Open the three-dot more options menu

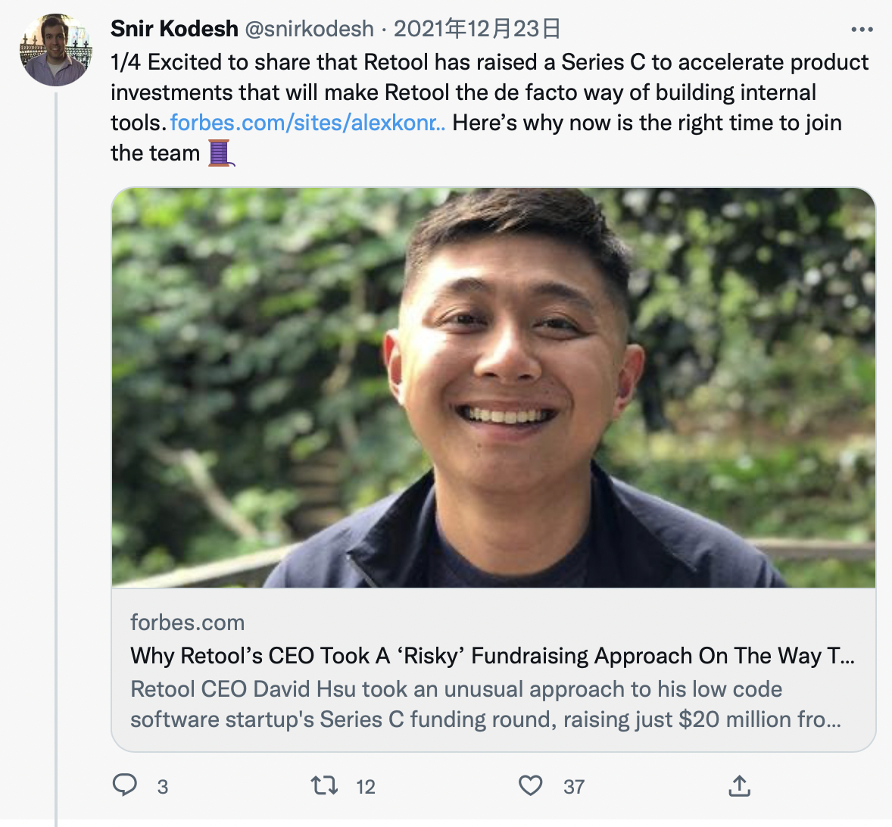862,30
